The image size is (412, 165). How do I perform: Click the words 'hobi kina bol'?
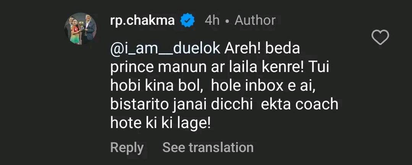click(x=155, y=86)
